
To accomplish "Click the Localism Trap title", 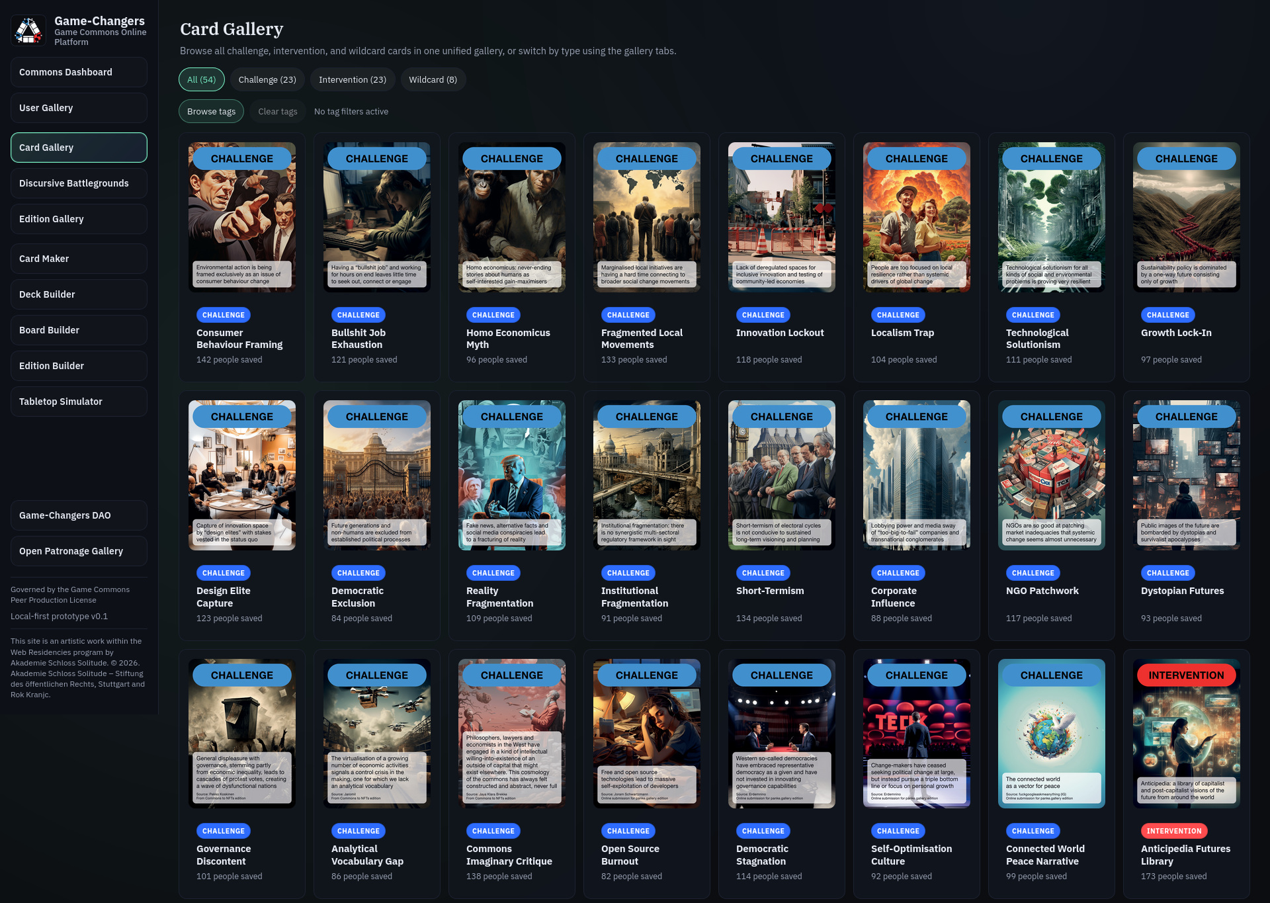I will 902,333.
